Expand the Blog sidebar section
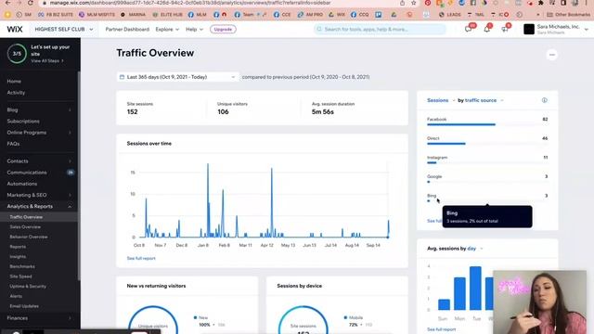 [x=70, y=109]
